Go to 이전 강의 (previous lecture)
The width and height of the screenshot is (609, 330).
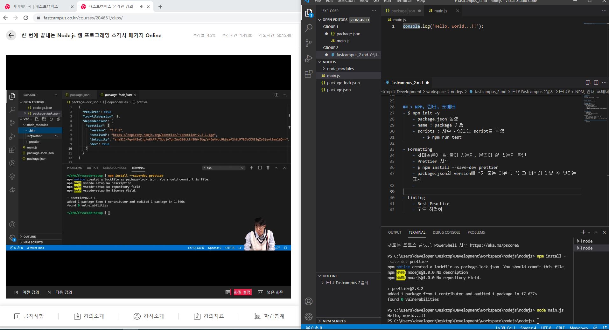click(27, 292)
